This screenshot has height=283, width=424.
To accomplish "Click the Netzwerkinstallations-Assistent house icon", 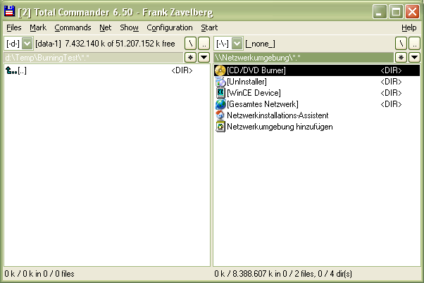I will pyautogui.click(x=220, y=115).
